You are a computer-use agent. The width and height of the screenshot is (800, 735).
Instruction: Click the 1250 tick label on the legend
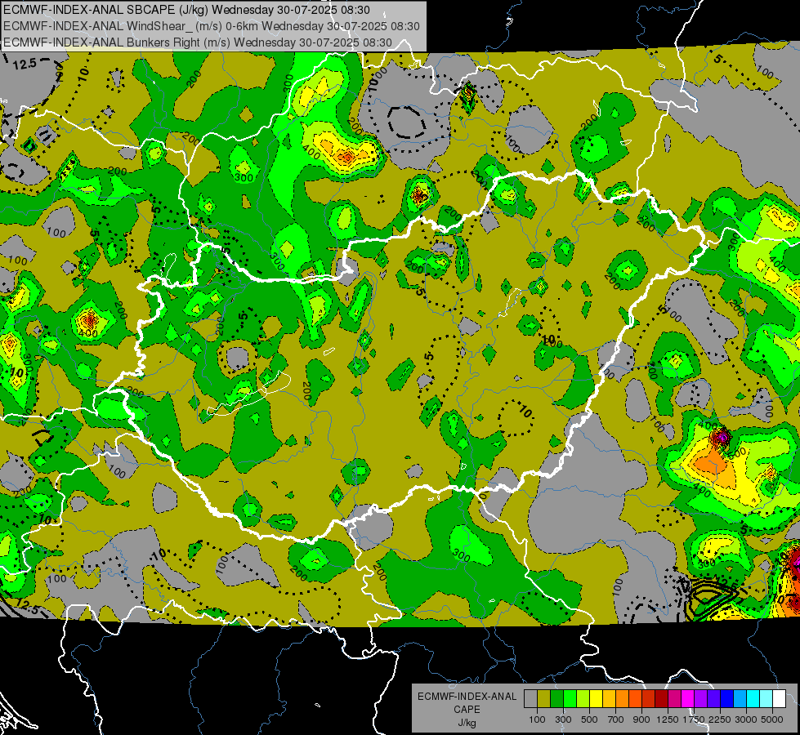668,719
